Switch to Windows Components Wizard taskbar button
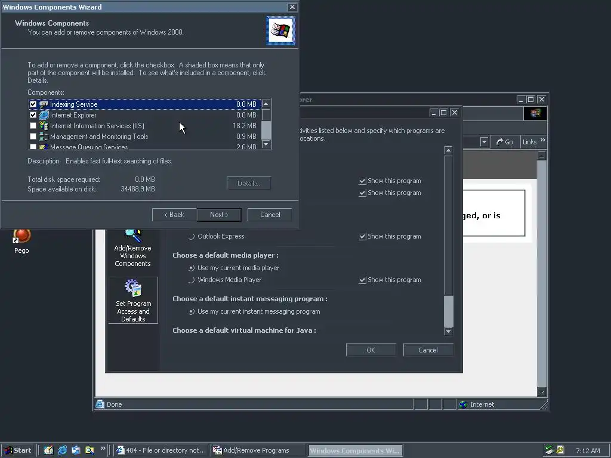611x458 pixels. point(356,450)
